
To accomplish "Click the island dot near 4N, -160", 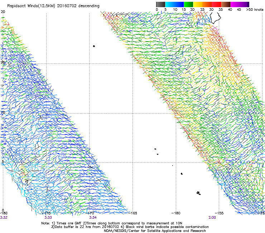I will click(x=182, y=173).
